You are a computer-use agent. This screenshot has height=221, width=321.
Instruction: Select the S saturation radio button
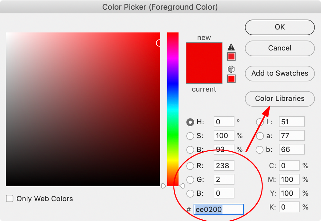coord(190,136)
